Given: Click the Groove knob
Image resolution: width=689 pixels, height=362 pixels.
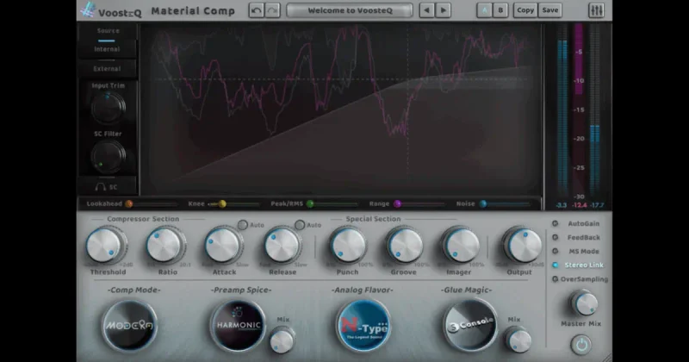Looking at the screenshot, I should 404,246.
